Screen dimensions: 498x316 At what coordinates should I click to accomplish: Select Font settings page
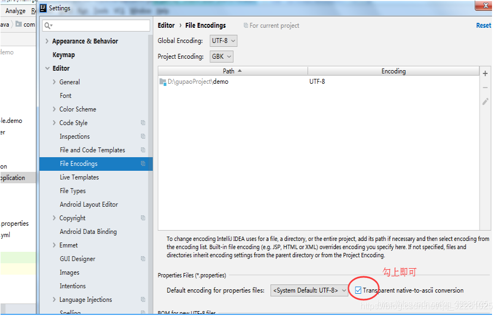coord(65,96)
